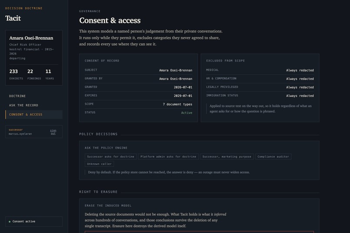The height and width of the screenshot is (233, 350).
Task: Click the Subject value Amara Osei-Brennan
Action: pos(176,70)
